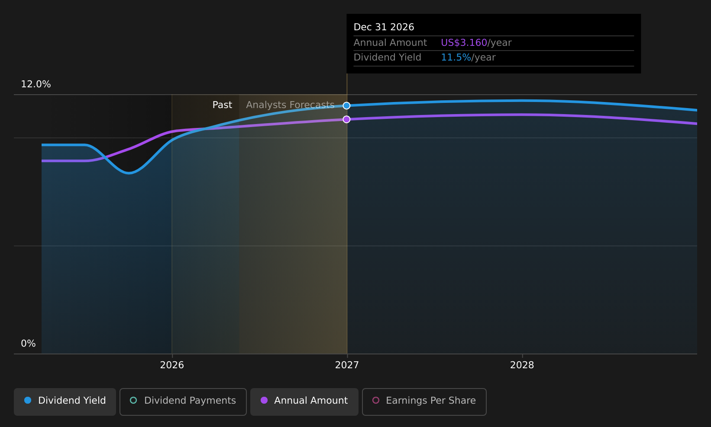Click the blue Dividend Yield data point marker
This screenshot has width=711, height=427.
(346, 105)
